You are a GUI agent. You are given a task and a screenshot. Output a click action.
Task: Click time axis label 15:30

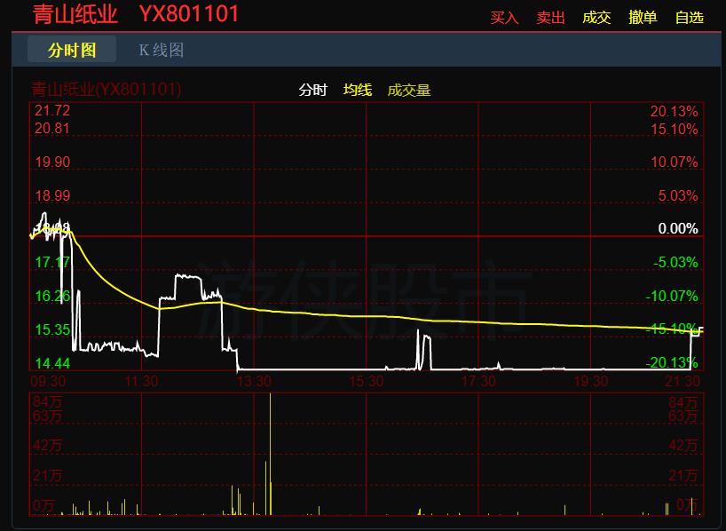[367, 381]
